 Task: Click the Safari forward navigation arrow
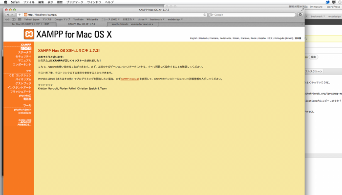[x=12, y=15]
